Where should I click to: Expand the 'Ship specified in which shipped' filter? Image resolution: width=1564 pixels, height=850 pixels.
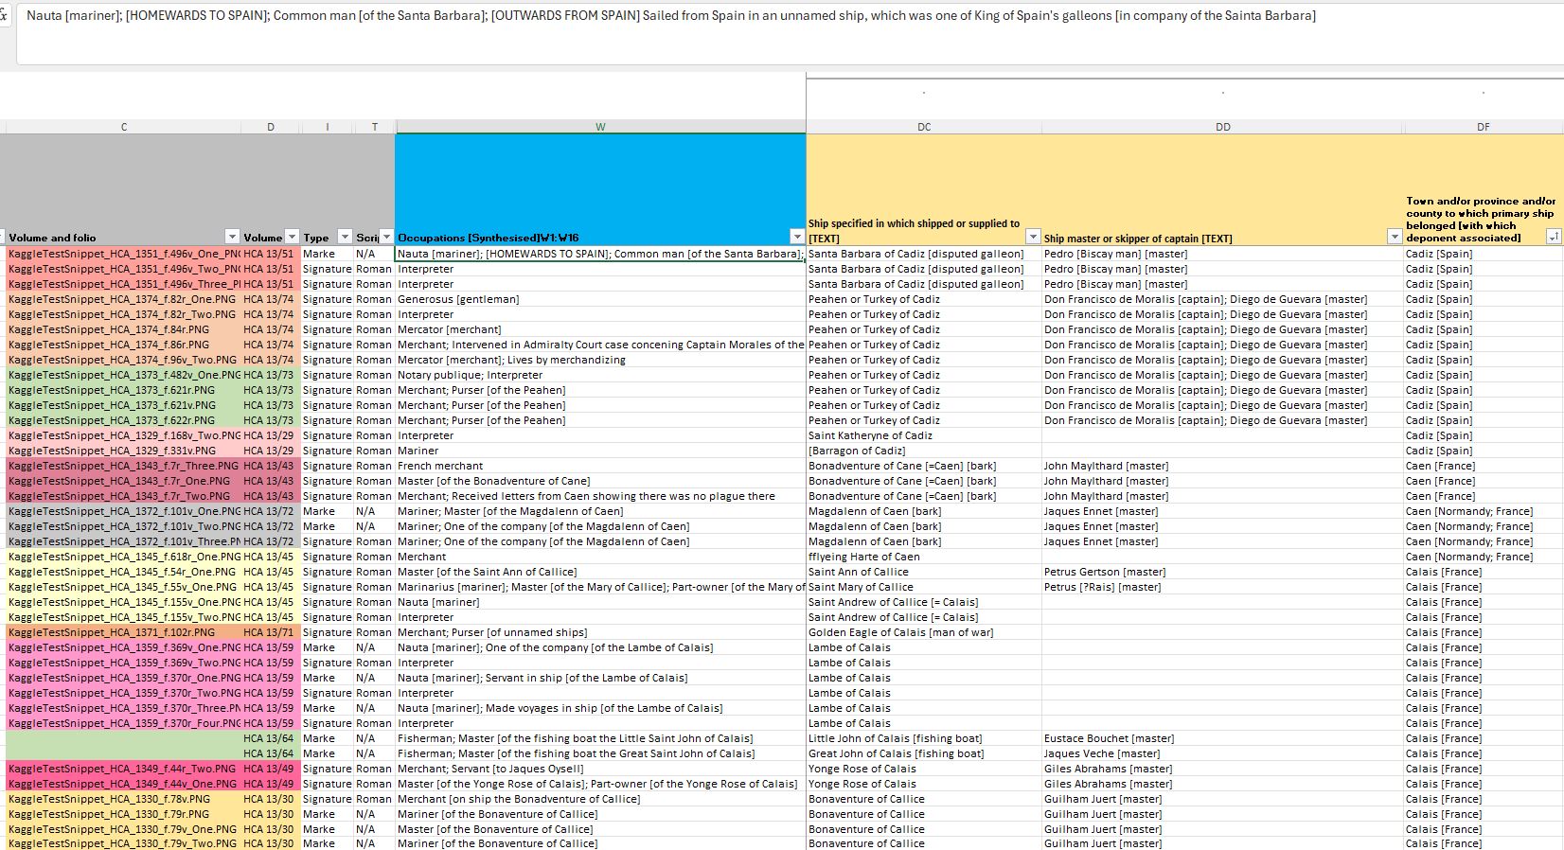click(x=1033, y=238)
